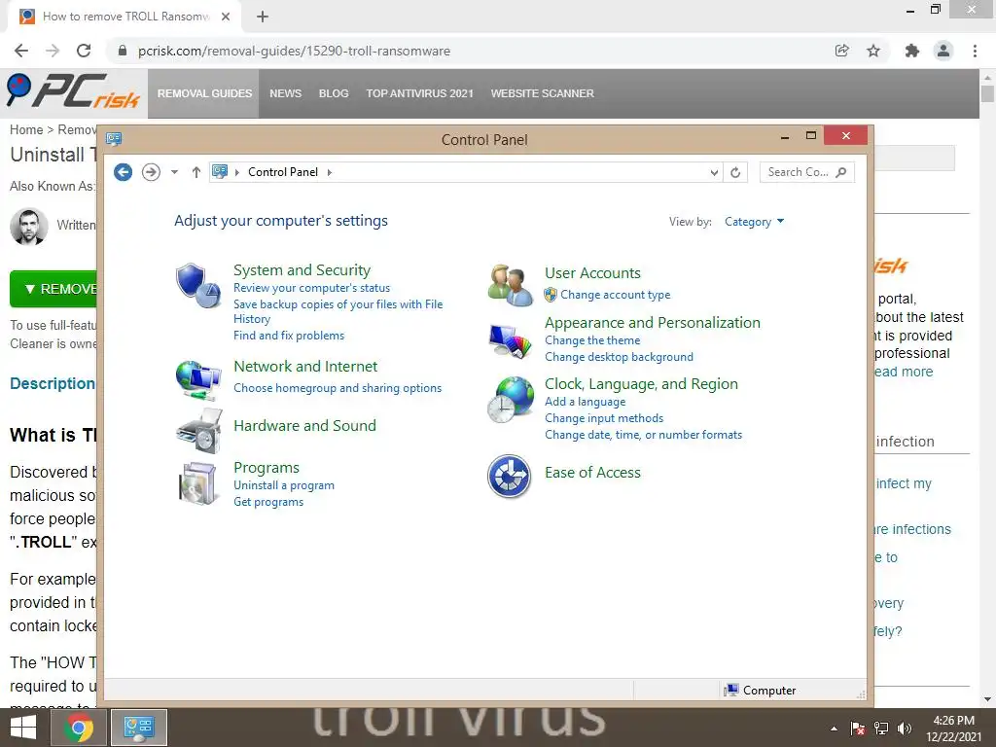Open the volume icon in system tray

tap(905, 729)
